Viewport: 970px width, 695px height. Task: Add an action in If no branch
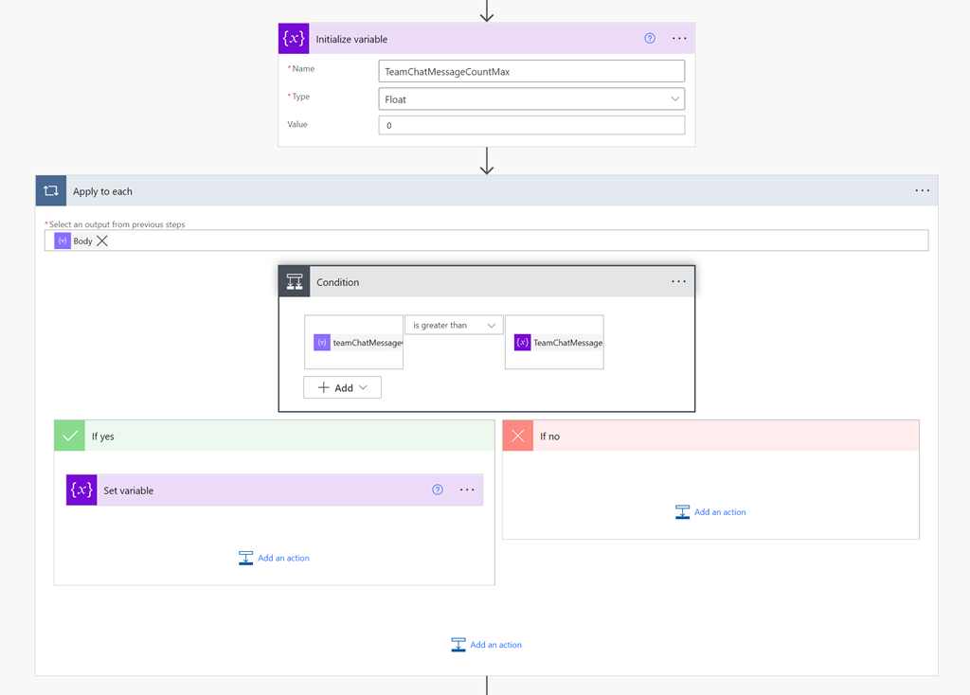click(x=710, y=512)
